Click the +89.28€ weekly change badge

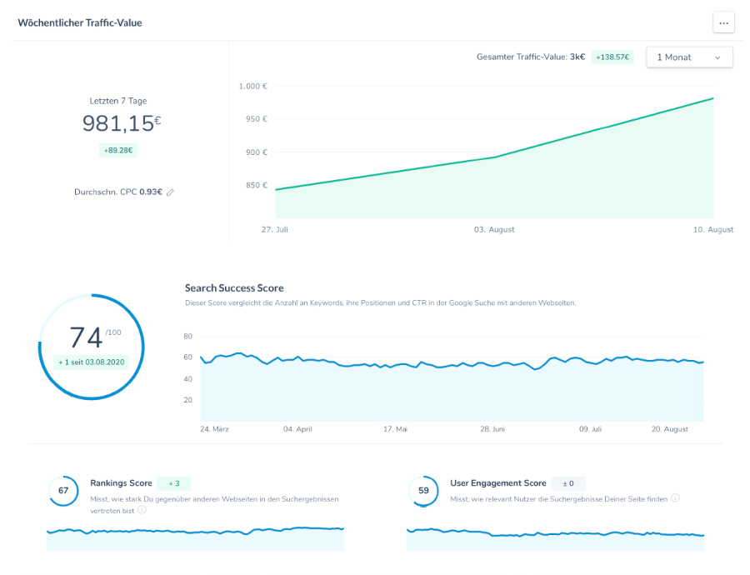click(118, 150)
